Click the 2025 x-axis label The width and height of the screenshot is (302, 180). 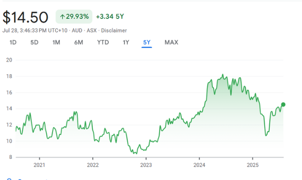click(253, 165)
